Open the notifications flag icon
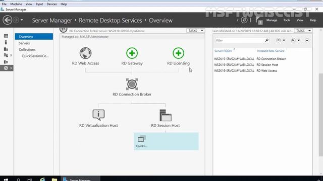Viewport: 323px width, 181px height. click(259, 21)
